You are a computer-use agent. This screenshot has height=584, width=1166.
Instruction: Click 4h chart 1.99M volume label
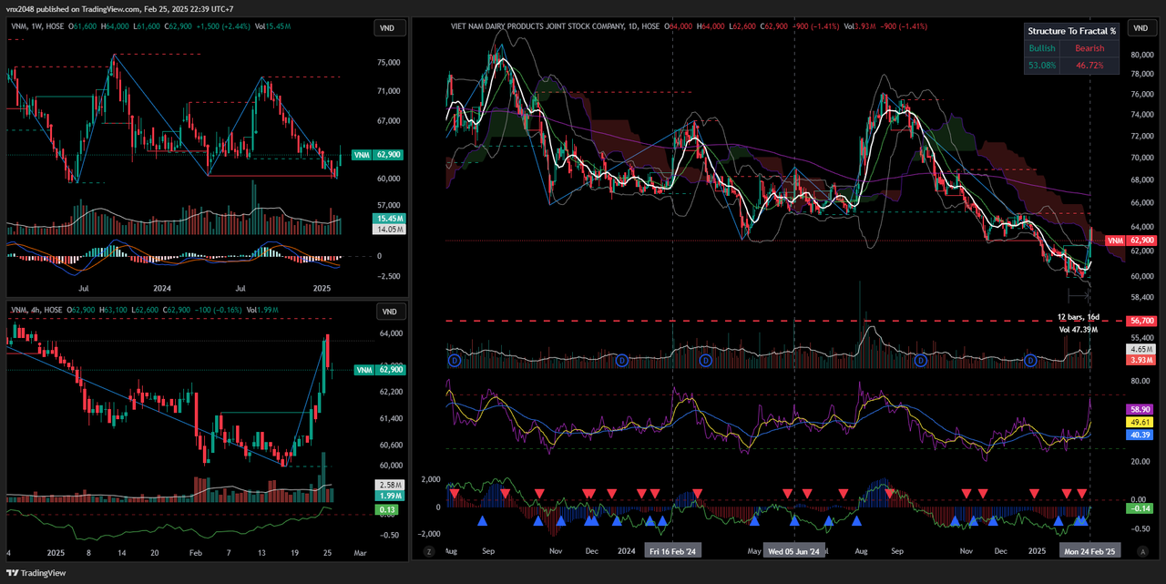coord(388,497)
